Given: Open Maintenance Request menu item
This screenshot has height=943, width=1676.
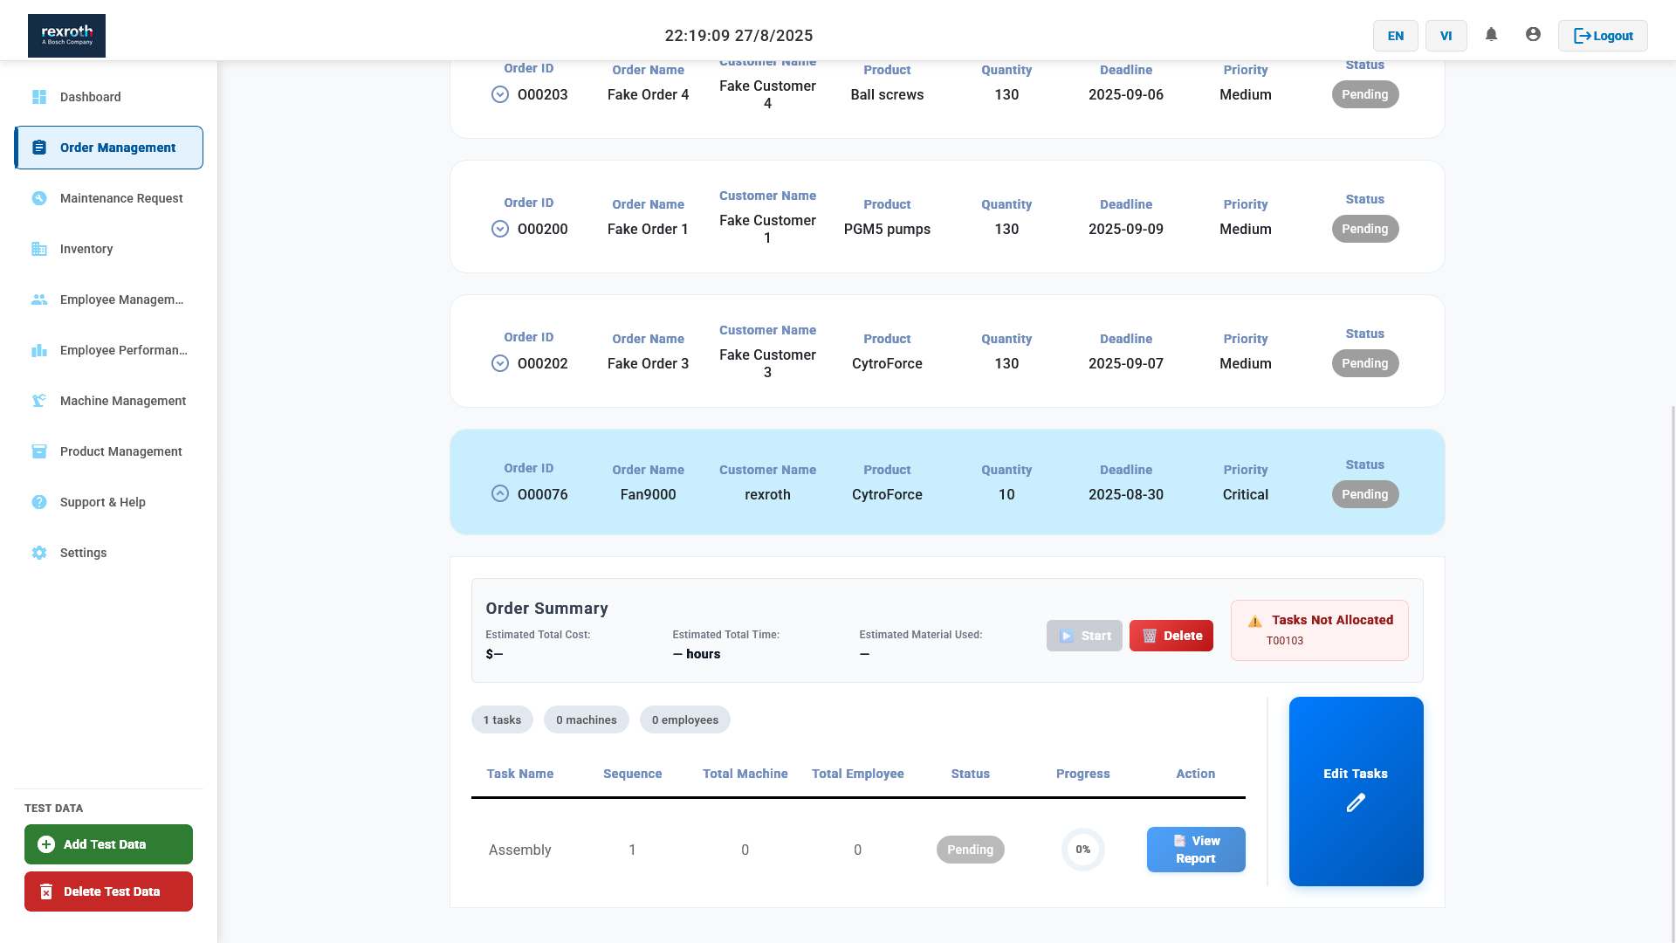Looking at the screenshot, I should (121, 198).
